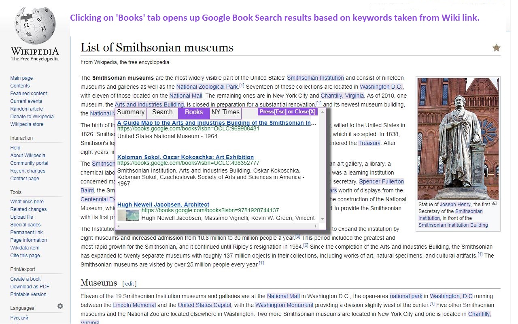Open Wikidata item link
The image size is (518, 324).
(25, 248)
